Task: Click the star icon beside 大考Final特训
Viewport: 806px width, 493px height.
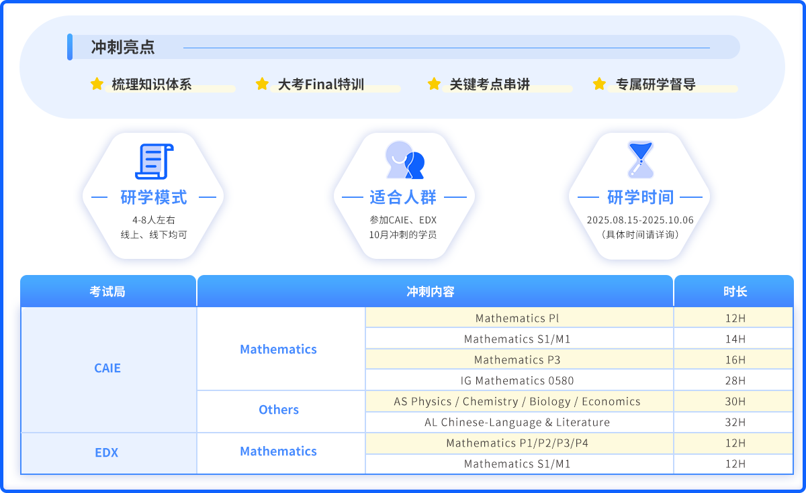Action: 262,84
